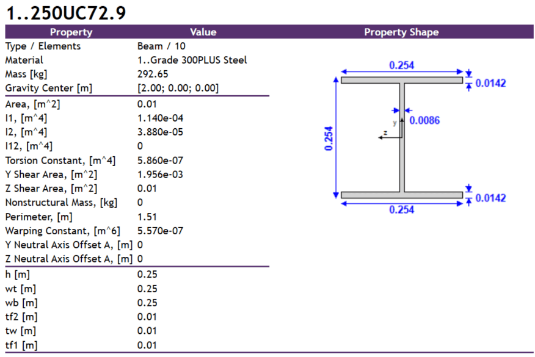The width and height of the screenshot is (535, 357).
Task: Click the bottom flange width 0.254 dimension
Action: [402, 209]
